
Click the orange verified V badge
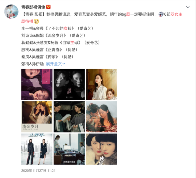48,7
